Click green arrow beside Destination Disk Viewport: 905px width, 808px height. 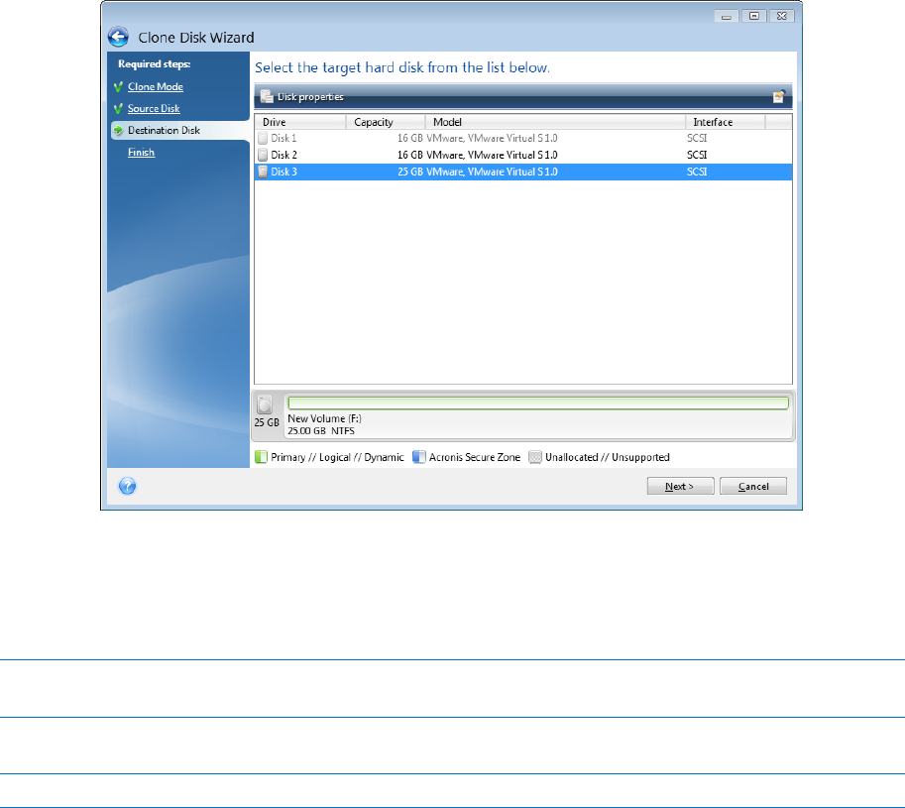(118, 131)
